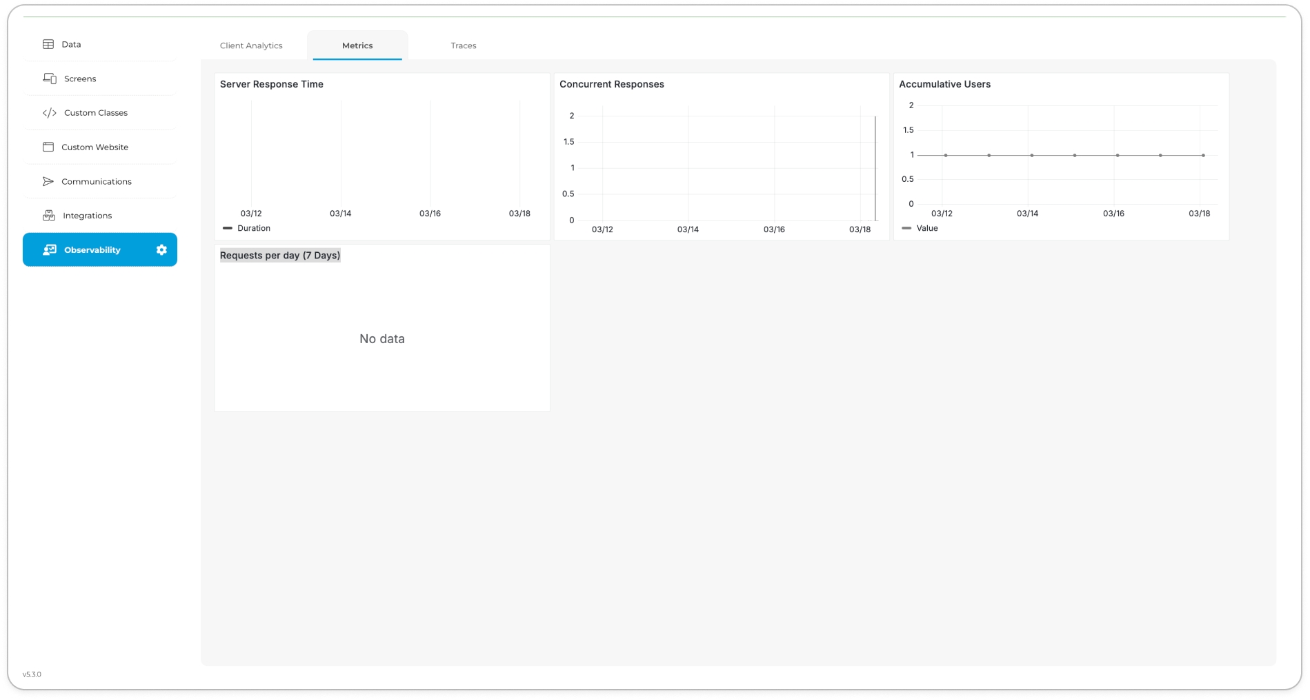Open the Communications menu item
The height and width of the screenshot is (700, 1310).
pos(97,182)
